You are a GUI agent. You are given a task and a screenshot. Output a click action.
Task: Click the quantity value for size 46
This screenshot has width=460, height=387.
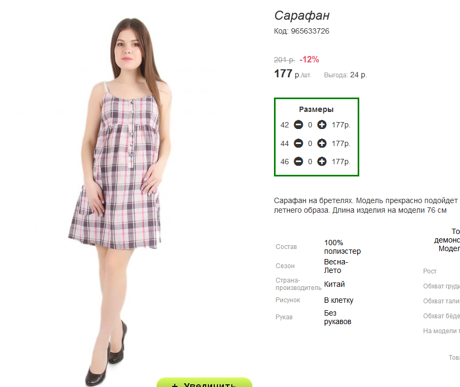(310, 162)
